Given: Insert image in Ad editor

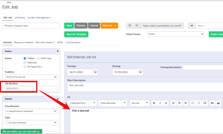Looking at the screenshot, I should point(218,103).
